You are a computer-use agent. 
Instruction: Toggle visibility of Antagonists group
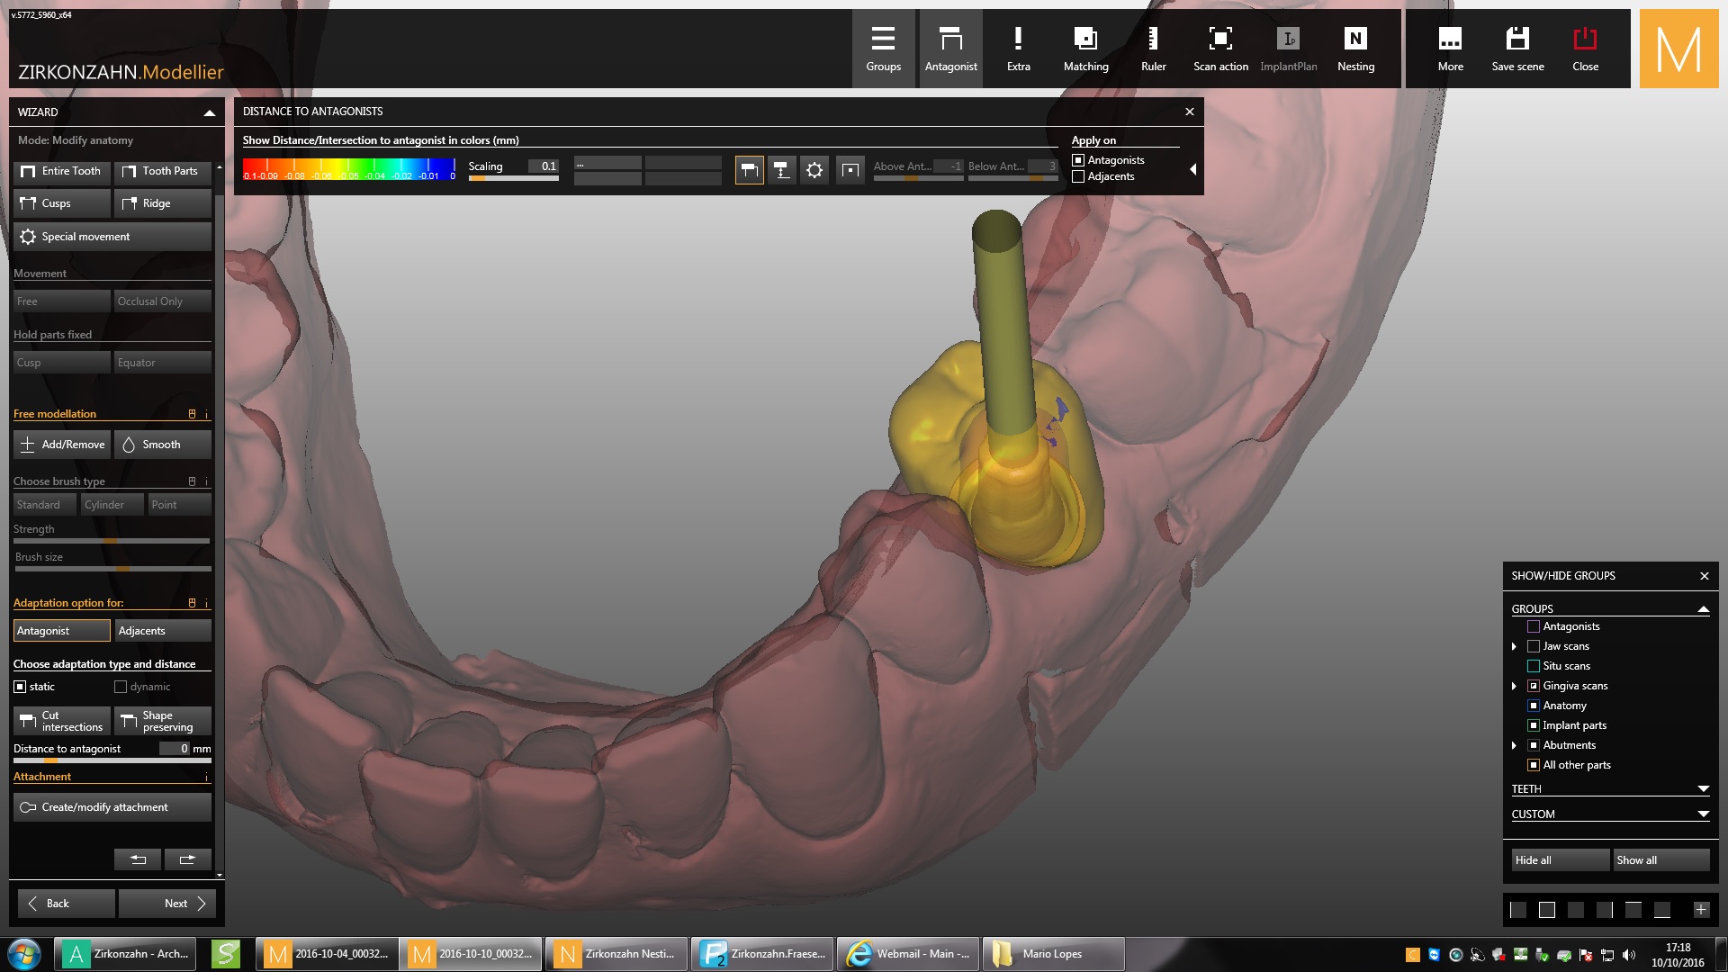[x=1534, y=626]
